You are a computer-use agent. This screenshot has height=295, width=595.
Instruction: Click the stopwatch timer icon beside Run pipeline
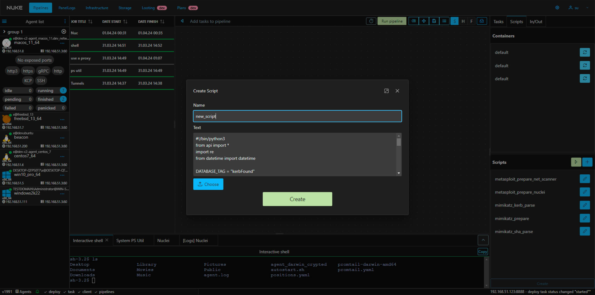(x=371, y=21)
